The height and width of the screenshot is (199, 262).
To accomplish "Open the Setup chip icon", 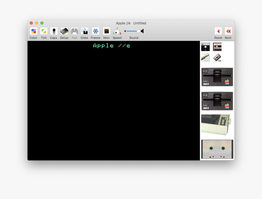I will [x=64, y=31].
